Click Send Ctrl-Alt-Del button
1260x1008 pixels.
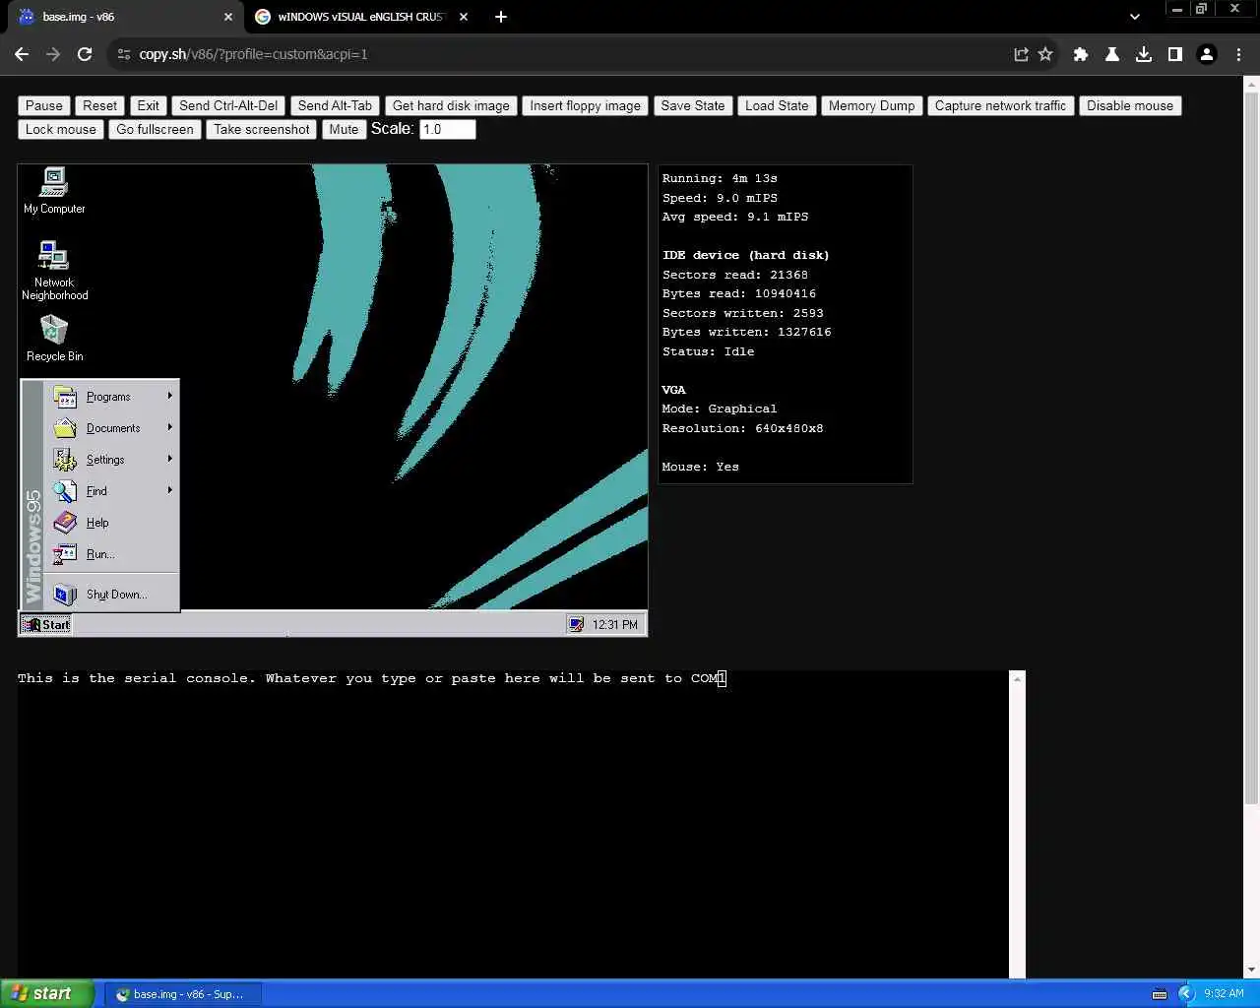tap(228, 105)
